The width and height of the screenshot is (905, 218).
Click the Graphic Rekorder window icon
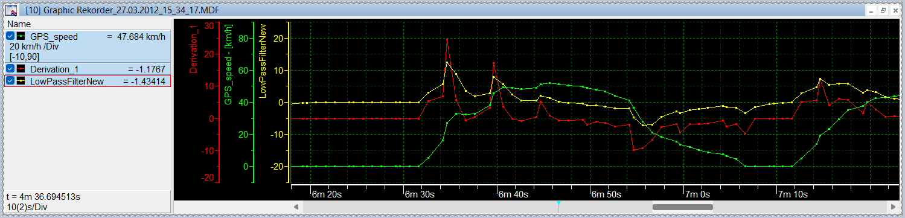[11, 10]
